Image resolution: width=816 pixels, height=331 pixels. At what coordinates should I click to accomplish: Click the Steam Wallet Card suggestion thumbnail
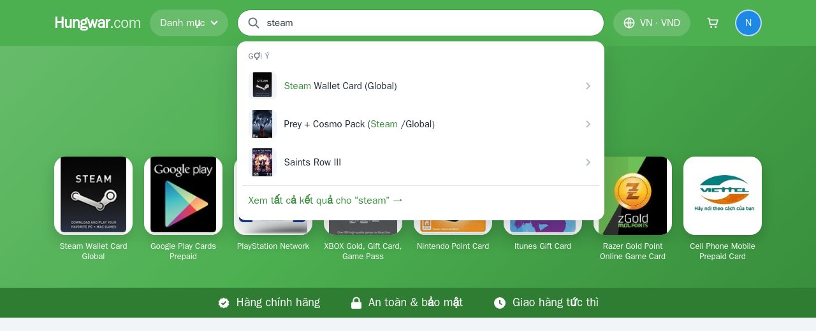click(262, 85)
